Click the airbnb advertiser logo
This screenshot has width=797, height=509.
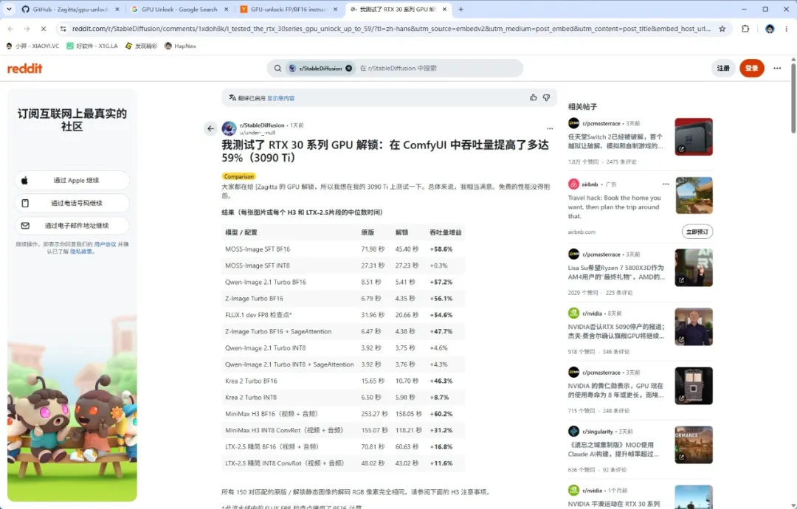click(573, 184)
